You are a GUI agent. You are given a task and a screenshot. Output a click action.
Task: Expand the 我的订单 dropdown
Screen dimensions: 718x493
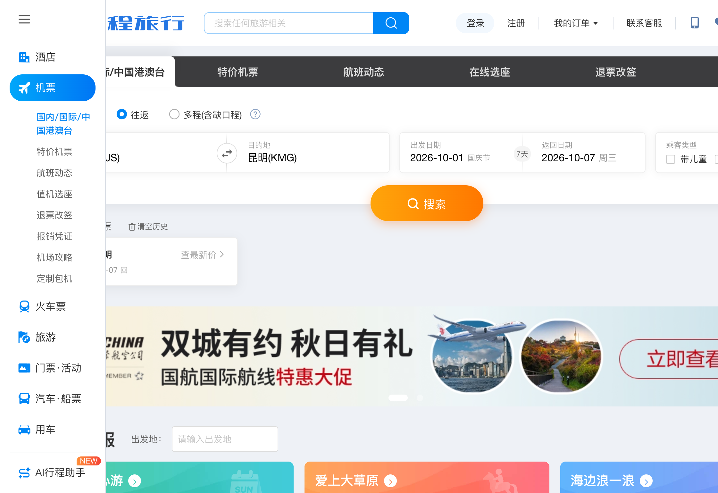point(576,23)
